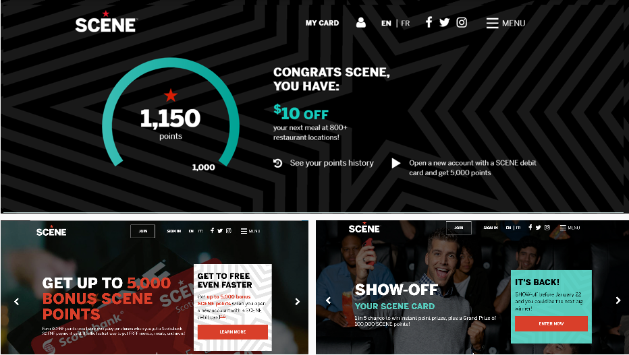
Task: Click the user profile icon beside MY CARD
Action: [360, 22]
